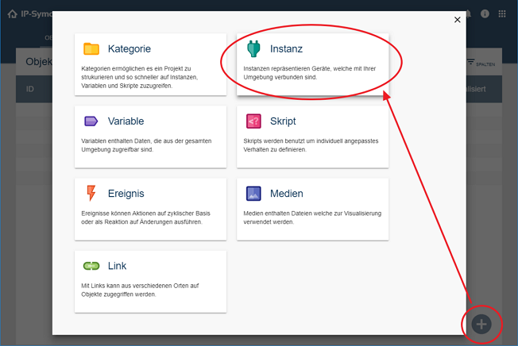Click the pink Skript code icon
This screenshot has height=346, width=518.
click(253, 121)
